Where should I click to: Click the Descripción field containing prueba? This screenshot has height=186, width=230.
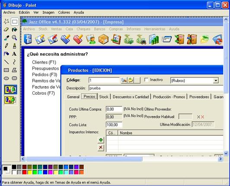pyautogui.click(x=156, y=88)
